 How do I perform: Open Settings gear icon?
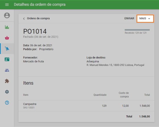pos(7,92)
